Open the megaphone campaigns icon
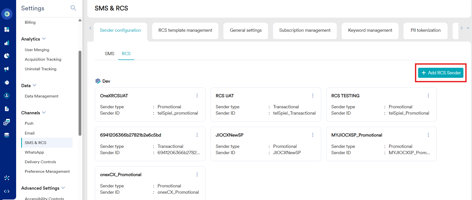472x200 pixels. tap(7, 69)
